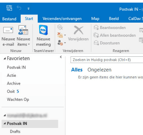The width and height of the screenshot is (143, 135).
Task: Click the undo arrow in quick access toolbar
Action: [x=19, y=8]
